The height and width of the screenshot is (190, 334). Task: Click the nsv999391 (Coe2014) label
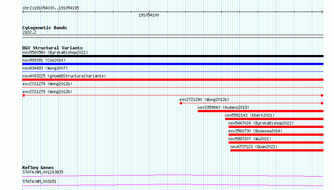coord(44,60)
